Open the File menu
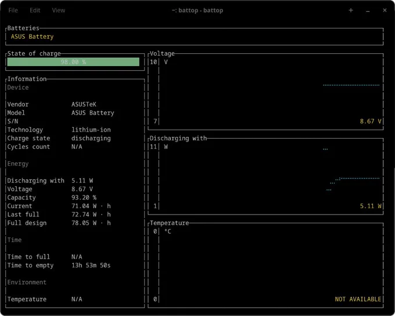The image size is (395, 316). [13, 10]
